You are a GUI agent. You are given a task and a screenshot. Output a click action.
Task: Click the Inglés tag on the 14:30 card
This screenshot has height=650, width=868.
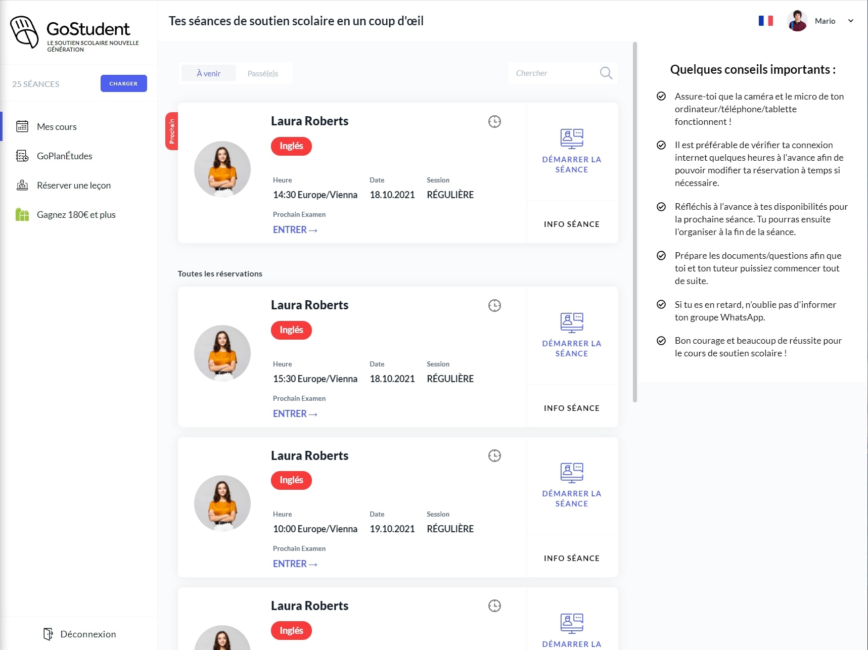click(291, 146)
